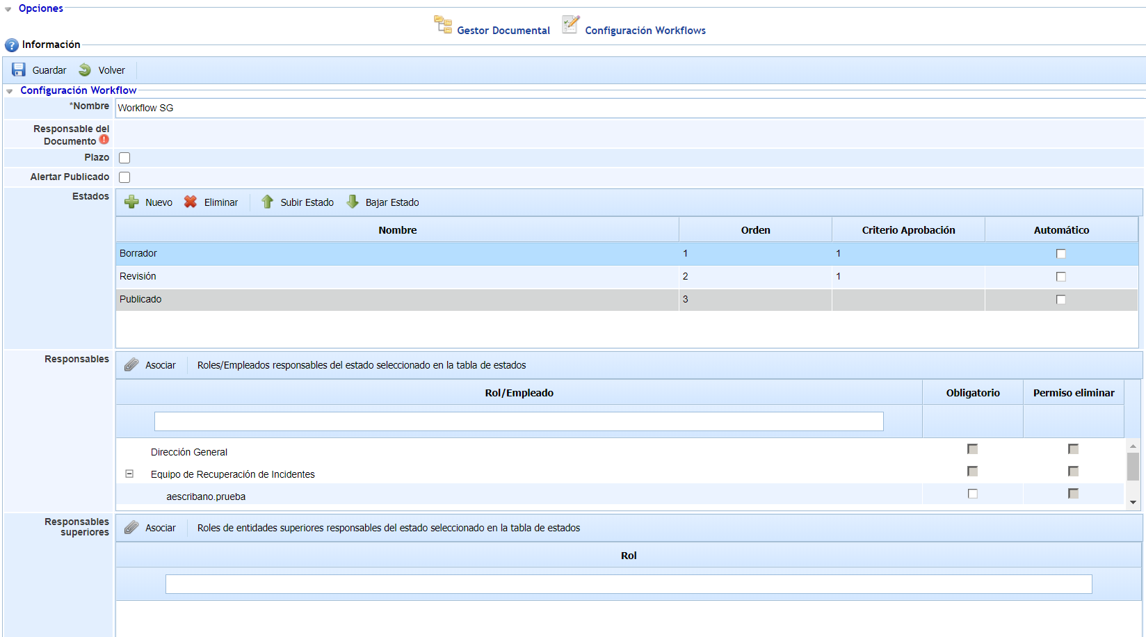This screenshot has width=1146, height=637.
Task: Click the Volver green arrow icon
Action: (85, 70)
